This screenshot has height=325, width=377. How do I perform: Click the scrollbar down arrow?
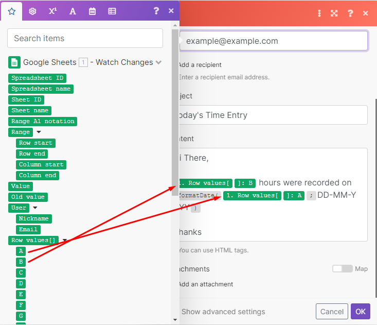175,320
